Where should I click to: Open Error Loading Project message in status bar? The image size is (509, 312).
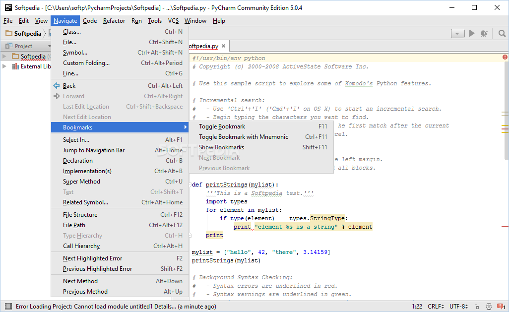pos(116,307)
